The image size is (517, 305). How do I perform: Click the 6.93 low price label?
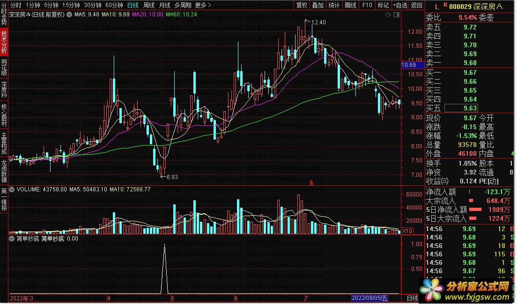(x=172, y=177)
